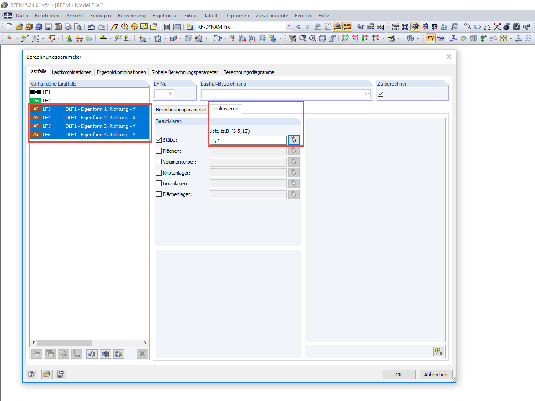Viewport: 535px width, 401px height.
Task: Switch to the Berechnungsdiagramme tab
Action: (x=249, y=72)
